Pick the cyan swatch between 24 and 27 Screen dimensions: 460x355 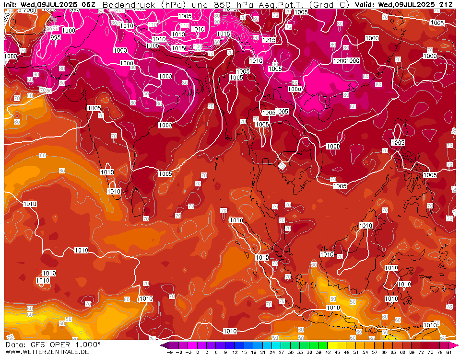click(276, 345)
